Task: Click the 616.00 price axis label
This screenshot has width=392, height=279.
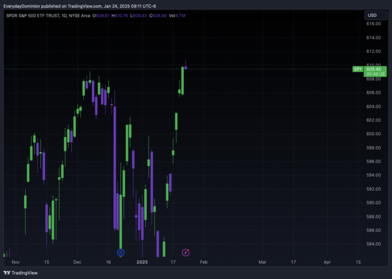Action: point(373,23)
